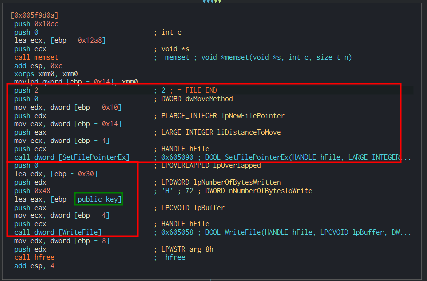
Task: Select the push 0x10cc instruction
Action: point(37,24)
